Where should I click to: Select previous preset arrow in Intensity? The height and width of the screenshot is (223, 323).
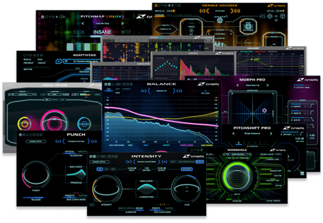(x=129, y=162)
